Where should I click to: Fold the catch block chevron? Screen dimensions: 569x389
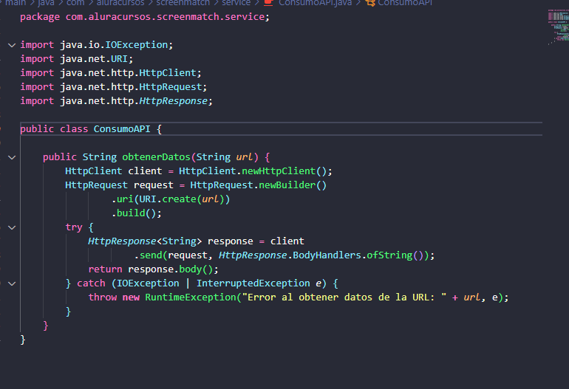click(12, 284)
